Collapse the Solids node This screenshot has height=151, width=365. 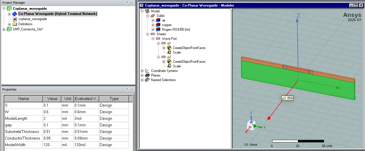(148, 16)
